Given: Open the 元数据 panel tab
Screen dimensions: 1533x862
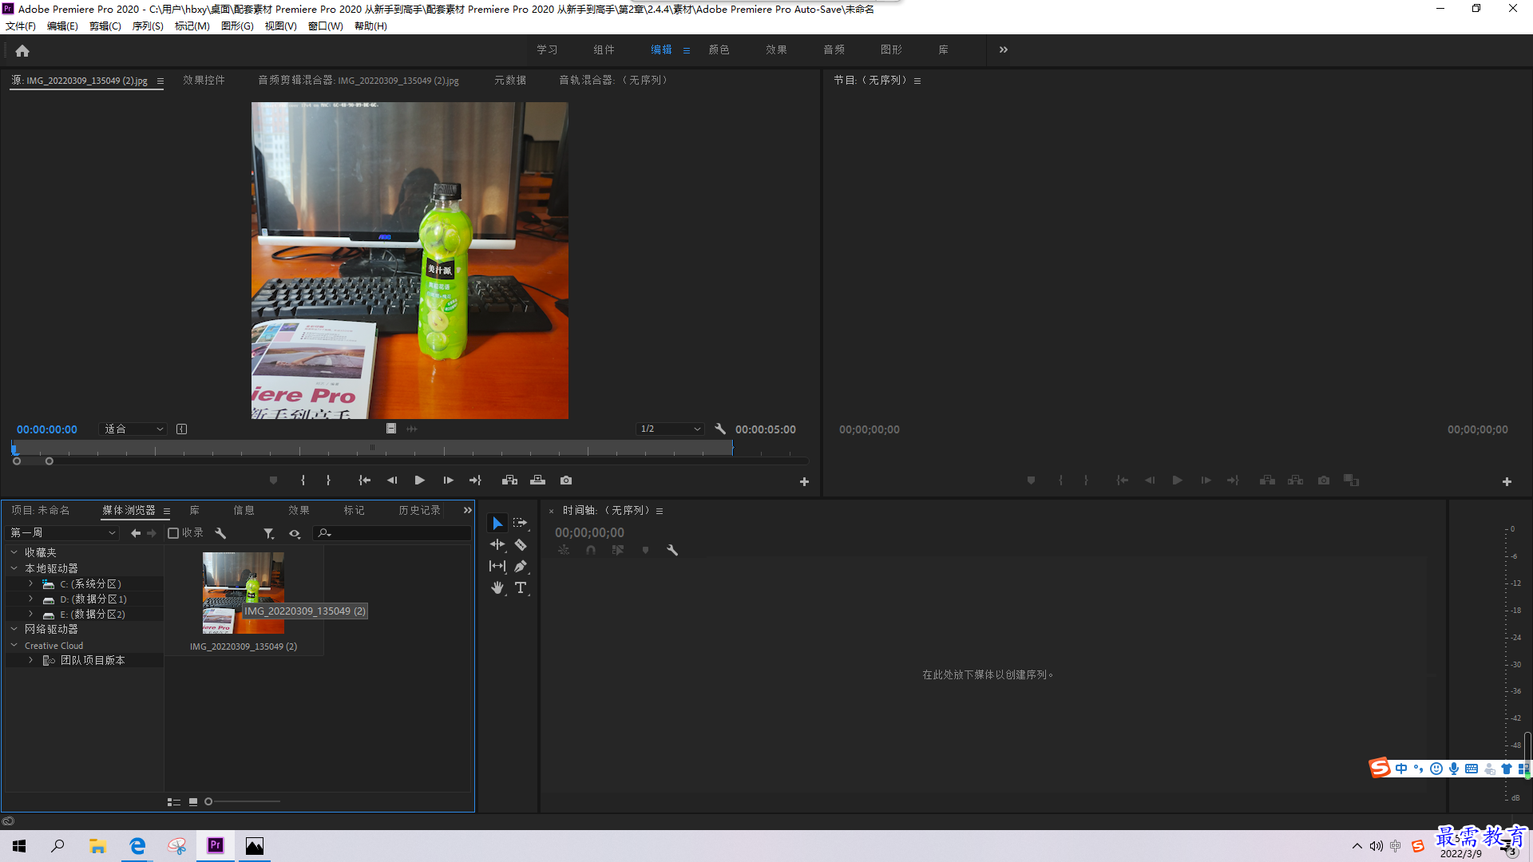Looking at the screenshot, I should click(509, 80).
